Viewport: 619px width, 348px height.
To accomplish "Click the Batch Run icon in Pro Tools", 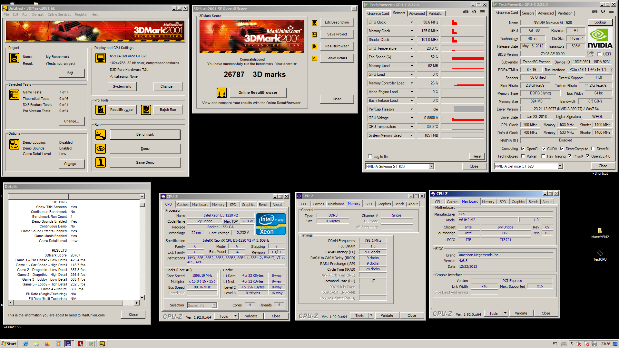I will [x=146, y=110].
